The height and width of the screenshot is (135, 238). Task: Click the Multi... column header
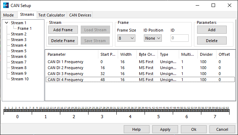tap(188, 54)
